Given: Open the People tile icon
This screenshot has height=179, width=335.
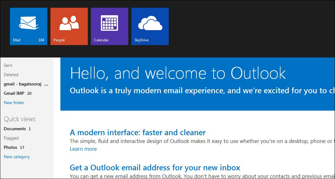Looking at the screenshot, I should tap(69, 23).
